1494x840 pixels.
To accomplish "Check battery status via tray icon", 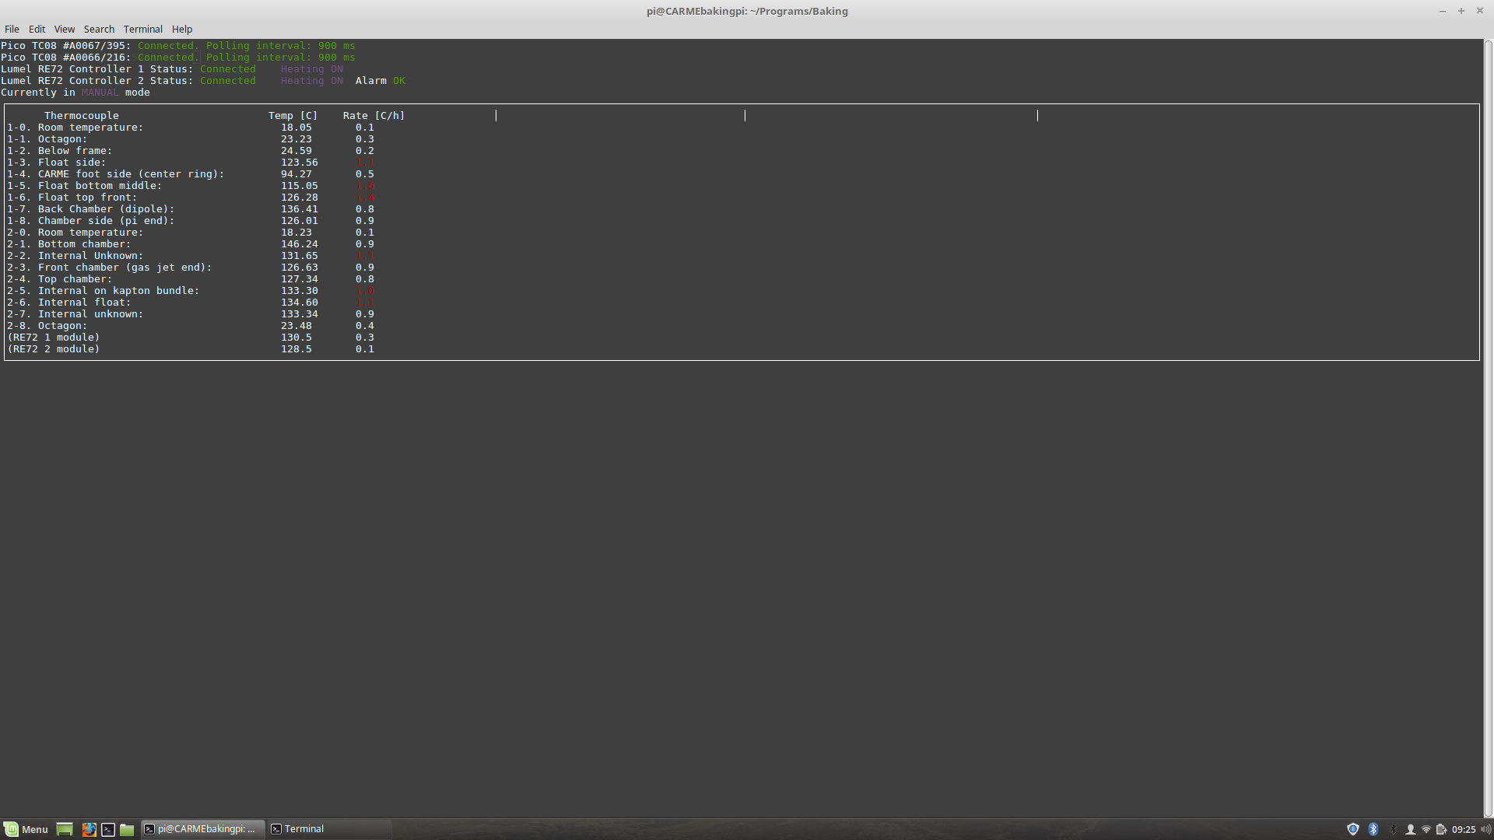I will click(x=1440, y=829).
